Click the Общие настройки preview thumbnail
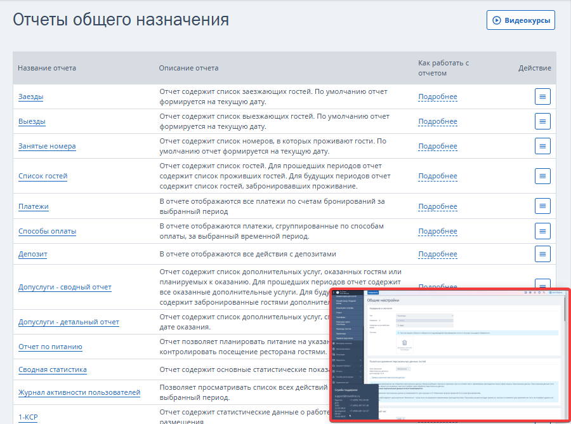Screen dimensions: 571x424 (449, 354)
